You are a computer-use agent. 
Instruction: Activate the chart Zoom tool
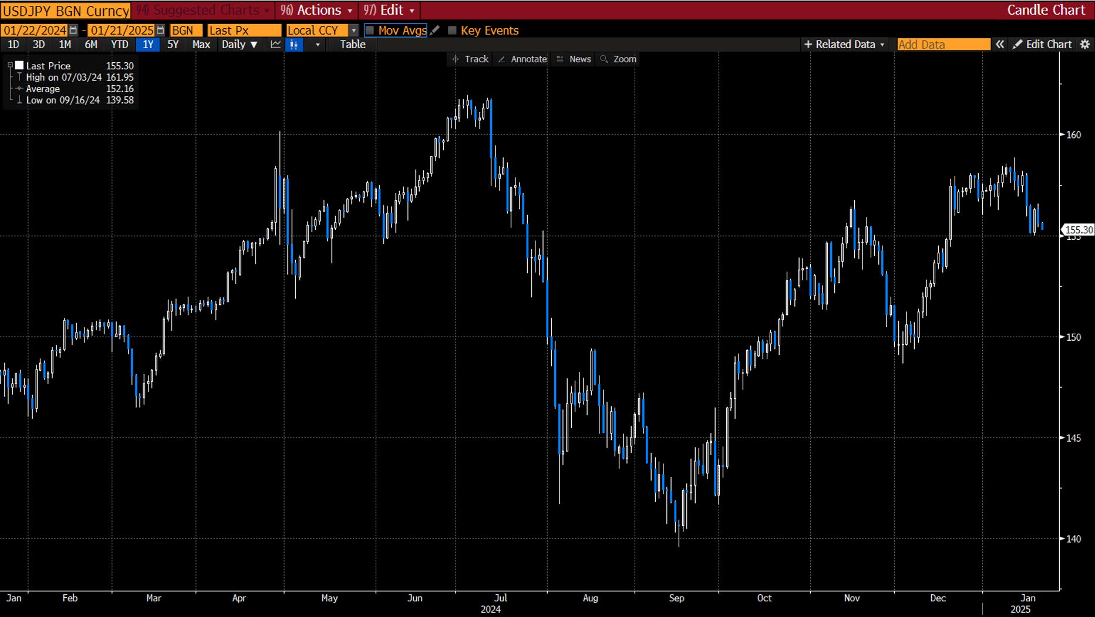click(618, 59)
